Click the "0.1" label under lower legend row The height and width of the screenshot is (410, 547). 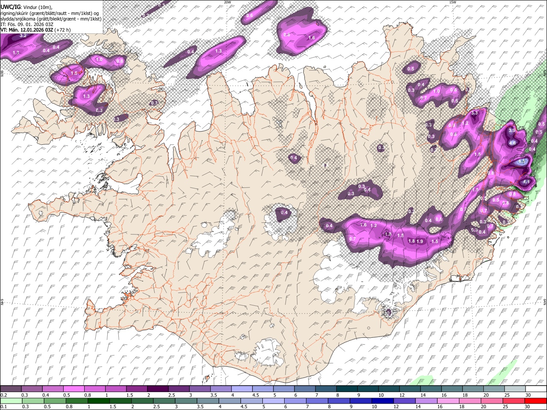click(4, 407)
